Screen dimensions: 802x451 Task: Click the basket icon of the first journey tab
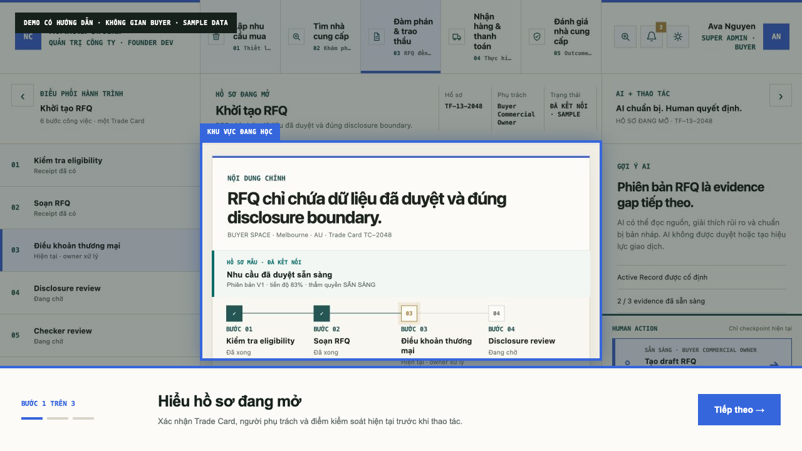coord(216,36)
